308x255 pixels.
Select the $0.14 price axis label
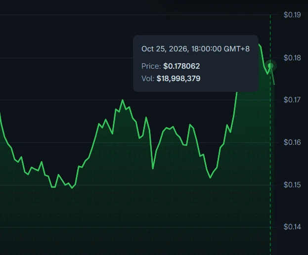tap(292, 227)
